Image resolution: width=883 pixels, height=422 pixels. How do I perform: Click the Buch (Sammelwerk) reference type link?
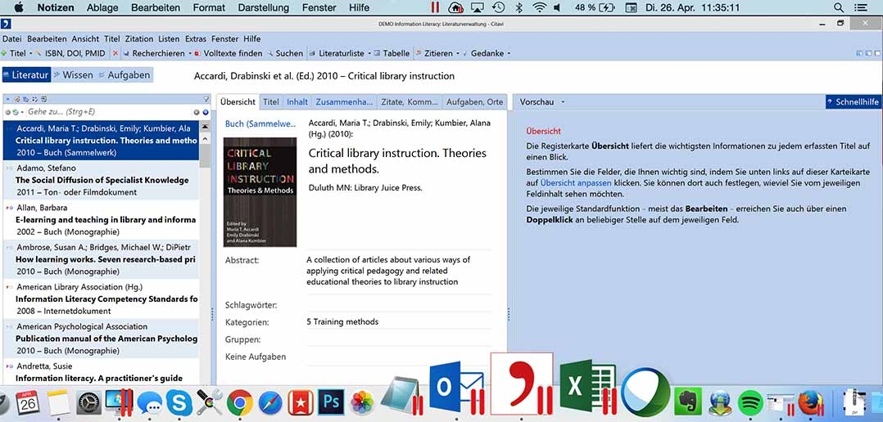(260, 124)
